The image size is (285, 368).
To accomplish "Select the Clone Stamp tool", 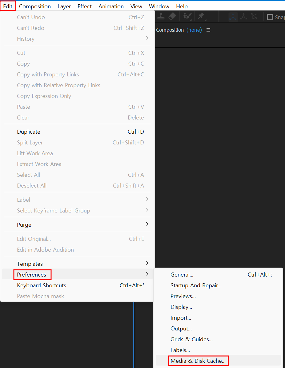I will 161,16.
